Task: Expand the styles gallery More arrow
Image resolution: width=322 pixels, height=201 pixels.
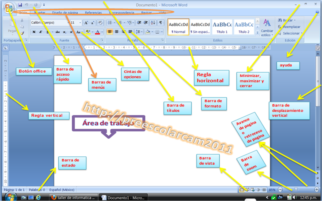Action: [x=257, y=32]
